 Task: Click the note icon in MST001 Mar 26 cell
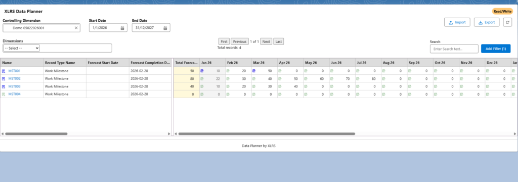click(254, 71)
